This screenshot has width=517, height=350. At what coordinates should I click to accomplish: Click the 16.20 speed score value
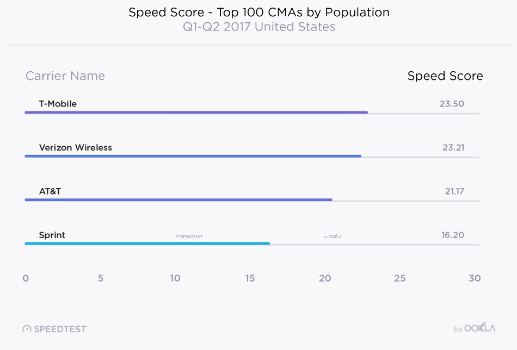[452, 235]
